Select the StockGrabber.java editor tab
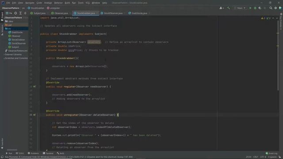This screenshot has width=283, height=159. tap(85, 13)
